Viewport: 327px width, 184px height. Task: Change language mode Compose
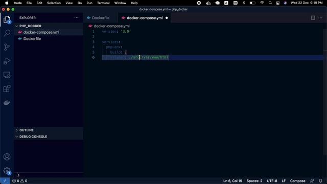tap(297, 181)
